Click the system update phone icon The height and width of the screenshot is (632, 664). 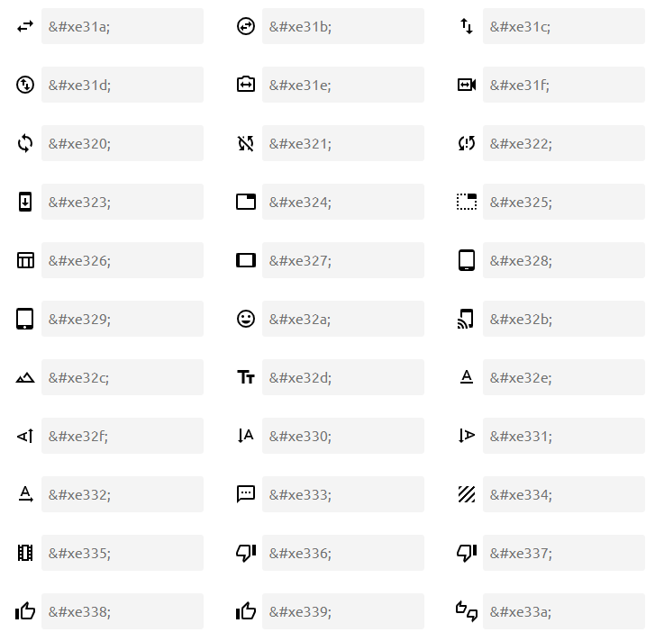click(25, 202)
